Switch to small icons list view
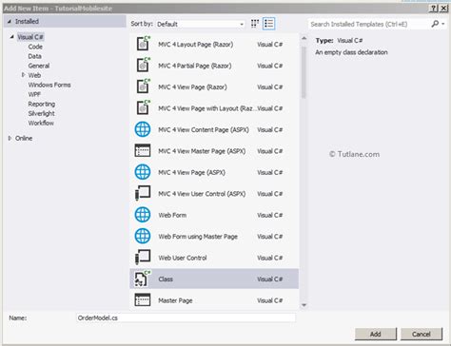Image resolution: width=451 pixels, height=346 pixels. (x=269, y=24)
